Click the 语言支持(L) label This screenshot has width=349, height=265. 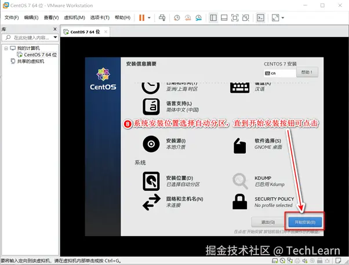179,104
